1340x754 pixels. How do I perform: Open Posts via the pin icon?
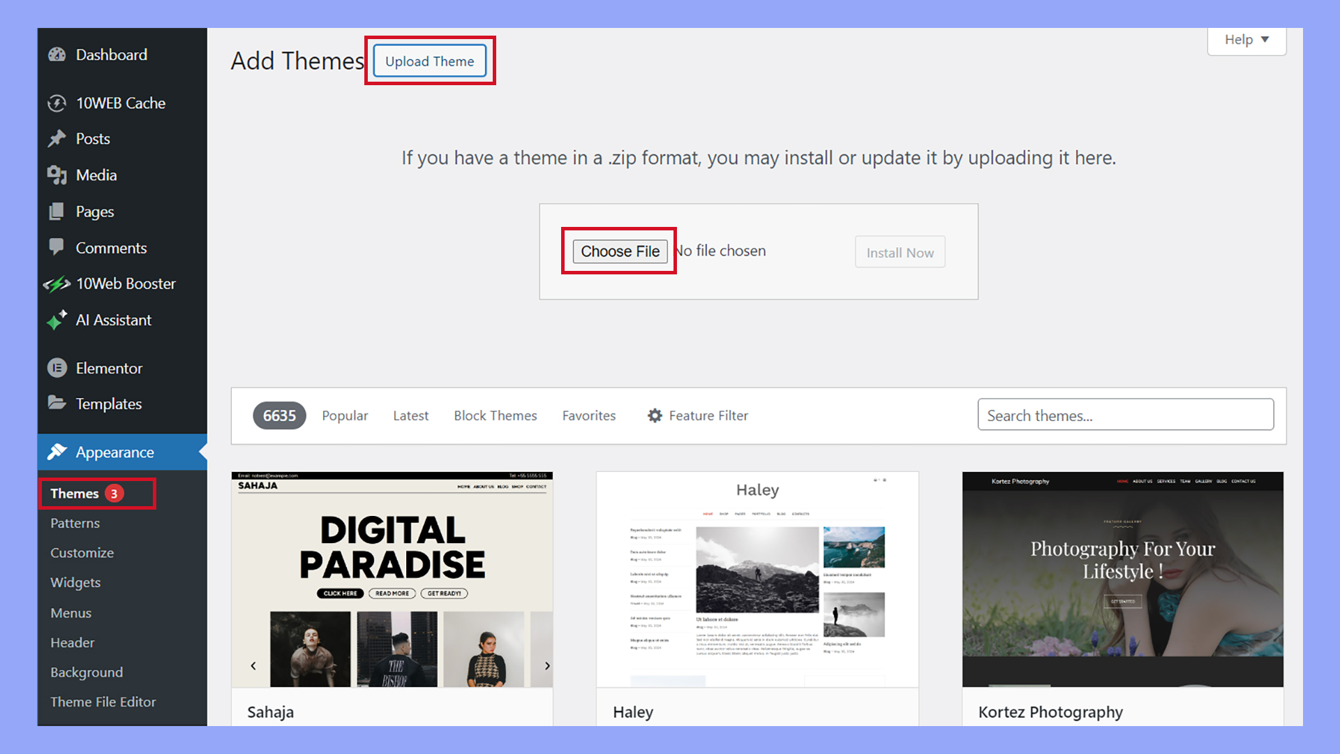pos(57,139)
